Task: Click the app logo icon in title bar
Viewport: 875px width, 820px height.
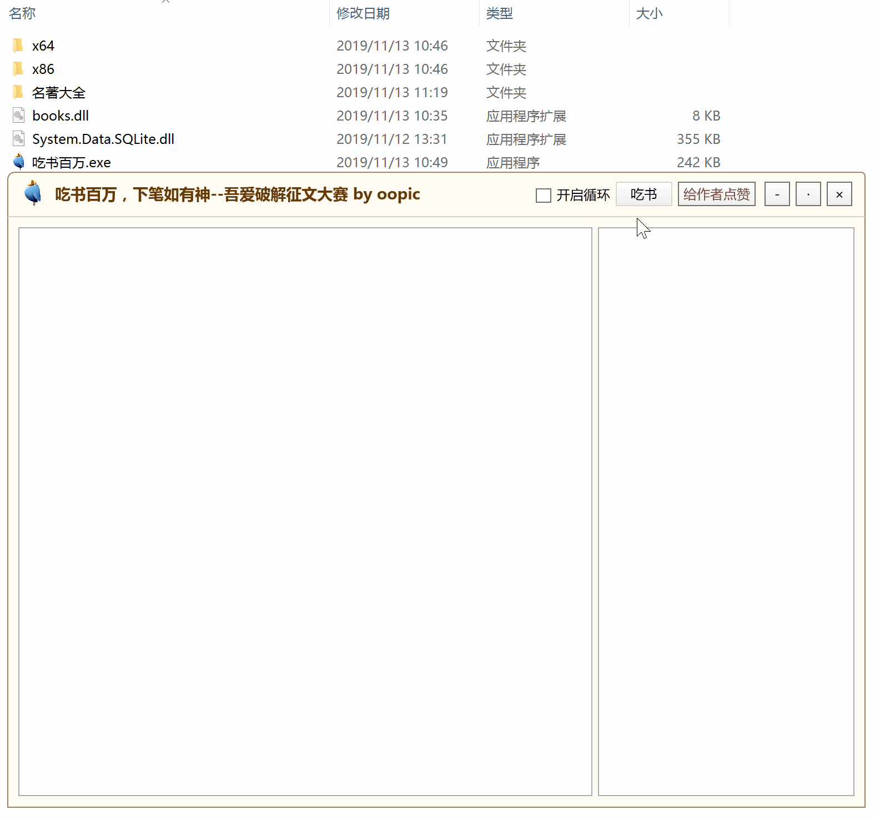Action: point(33,193)
